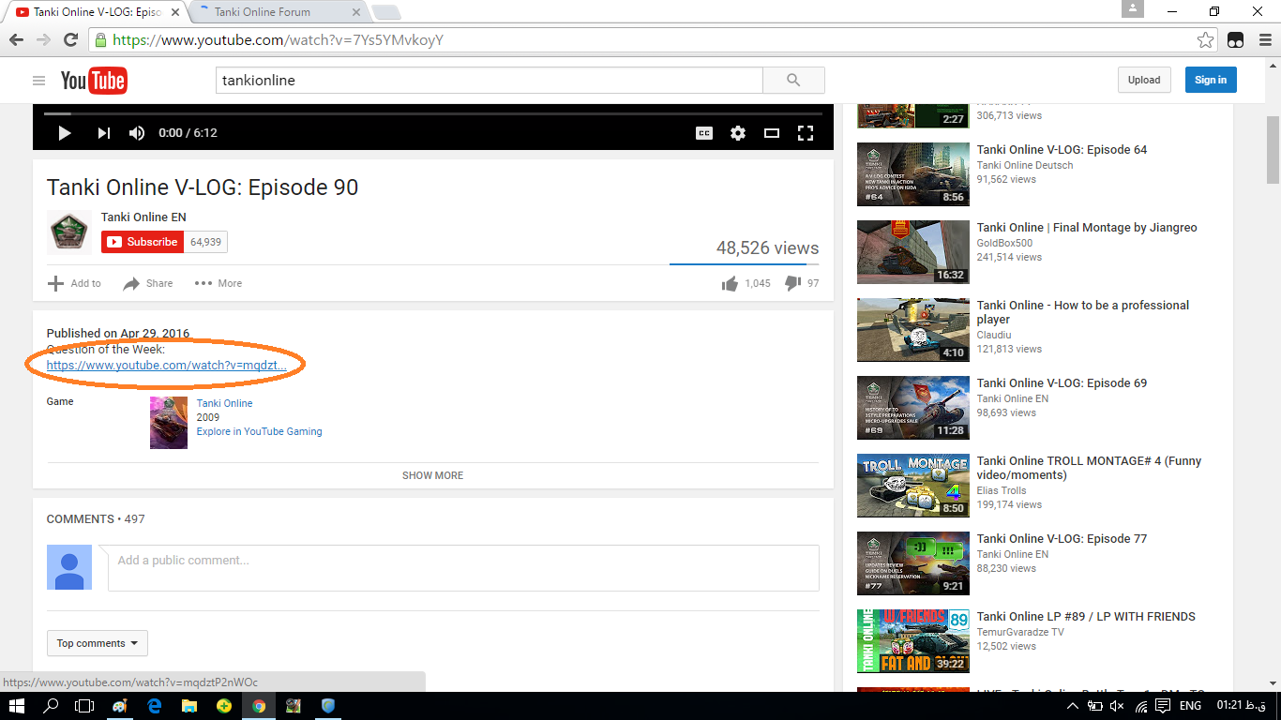1281x720 pixels.
Task: Mute the video volume speaker icon
Action: pyautogui.click(x=137, y=133)
